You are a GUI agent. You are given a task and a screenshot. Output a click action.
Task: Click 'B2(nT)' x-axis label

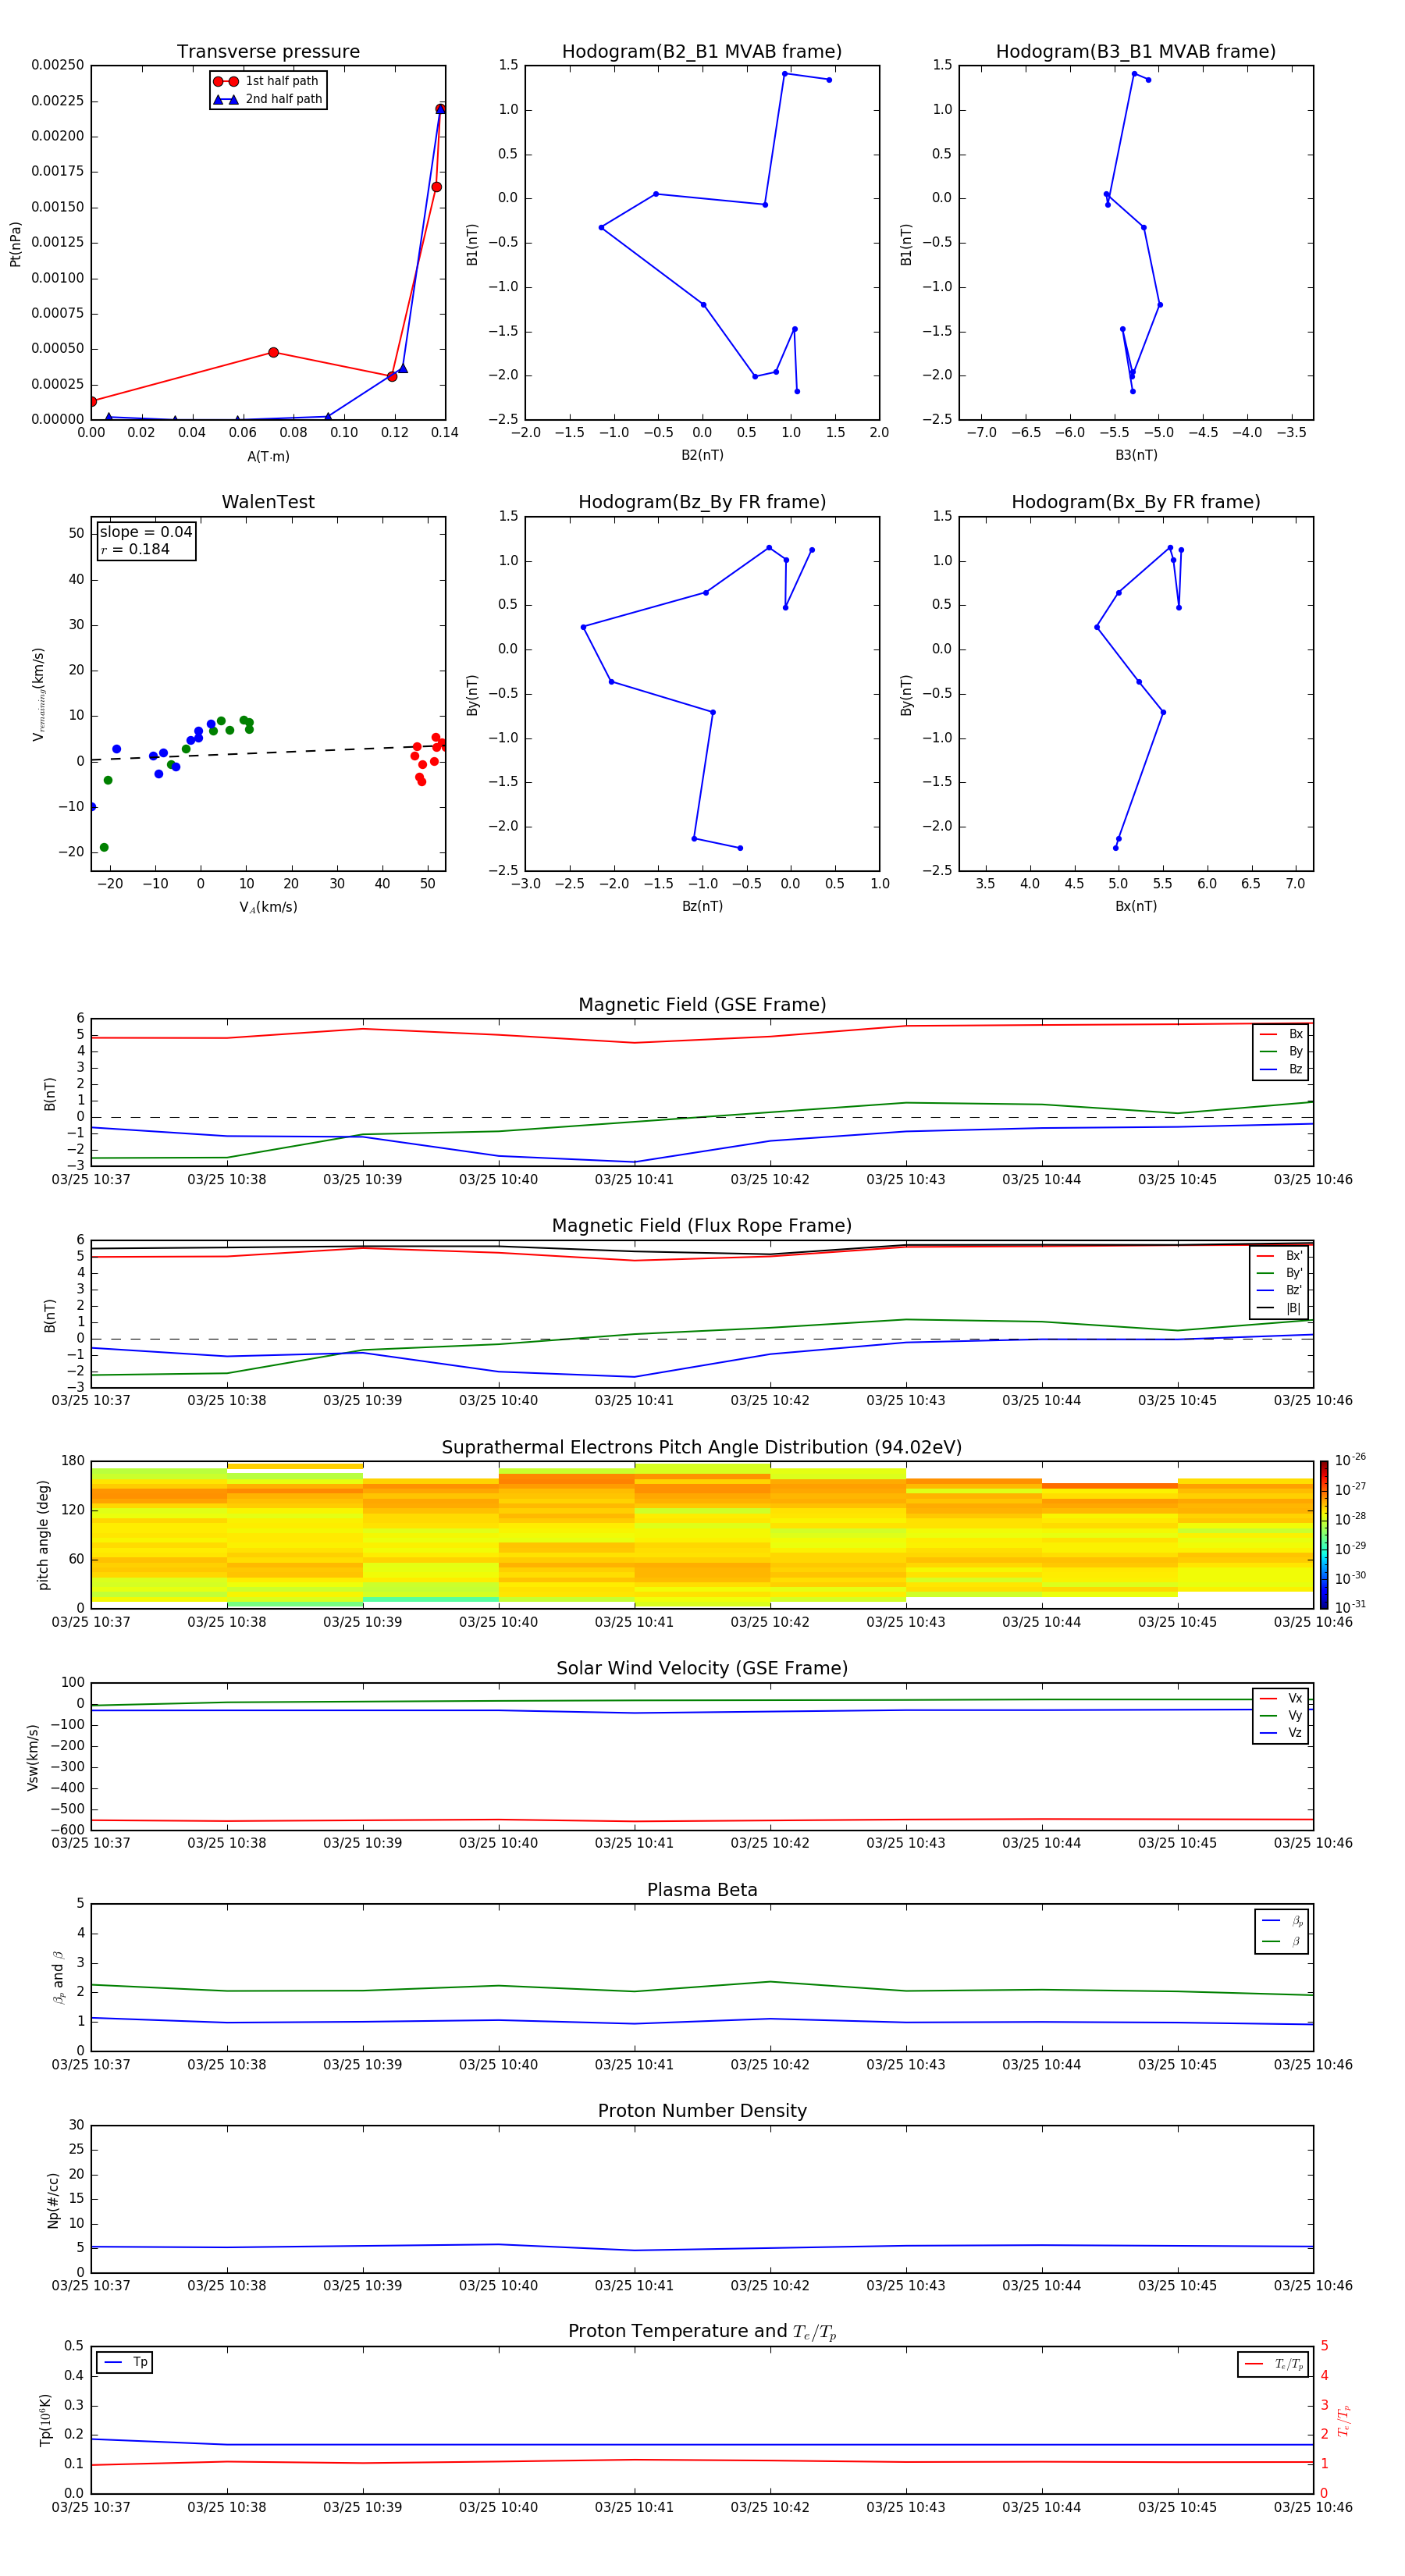click(702, 455)
